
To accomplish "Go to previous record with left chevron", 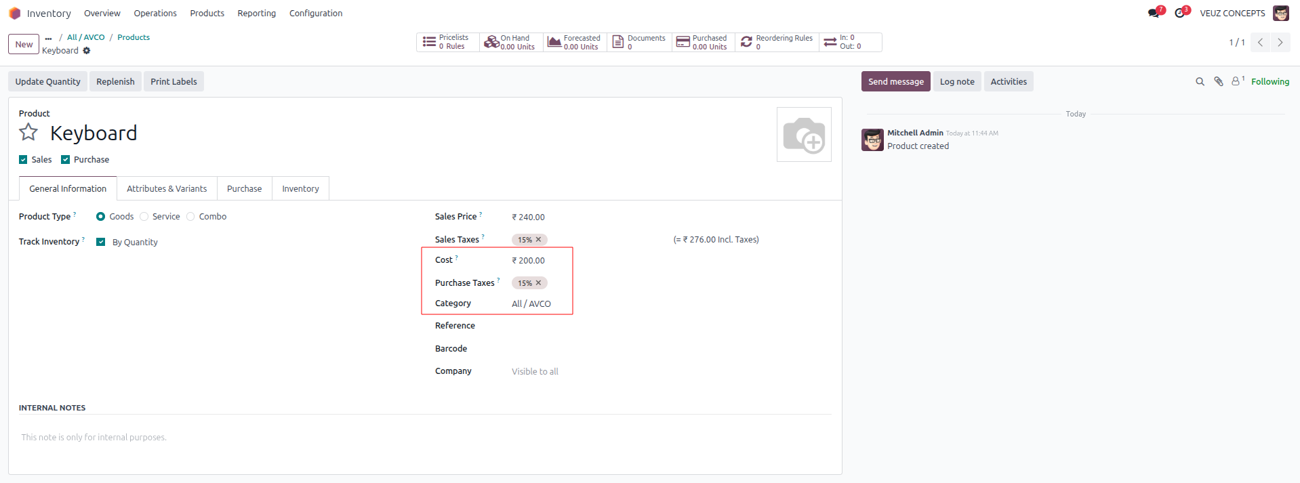I will tap(1260, 42).
